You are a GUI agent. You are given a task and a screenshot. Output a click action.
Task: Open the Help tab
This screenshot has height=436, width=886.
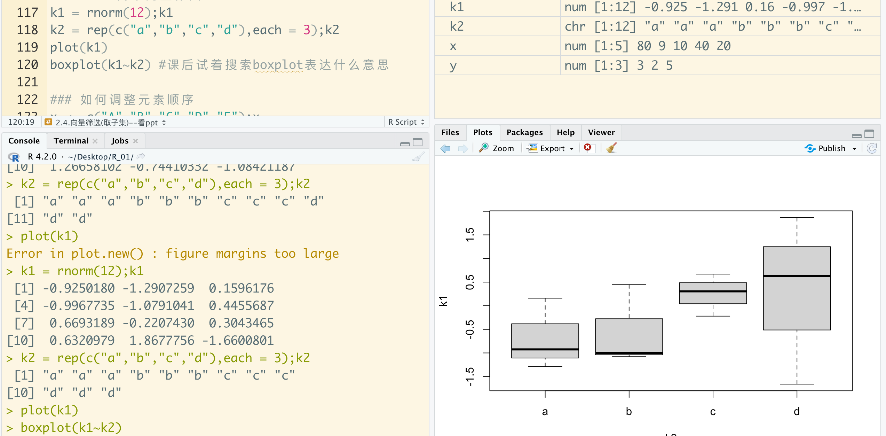565,132
